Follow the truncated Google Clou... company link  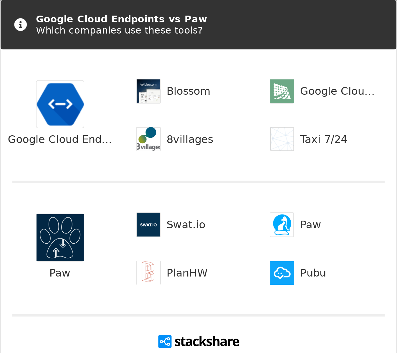337,91
